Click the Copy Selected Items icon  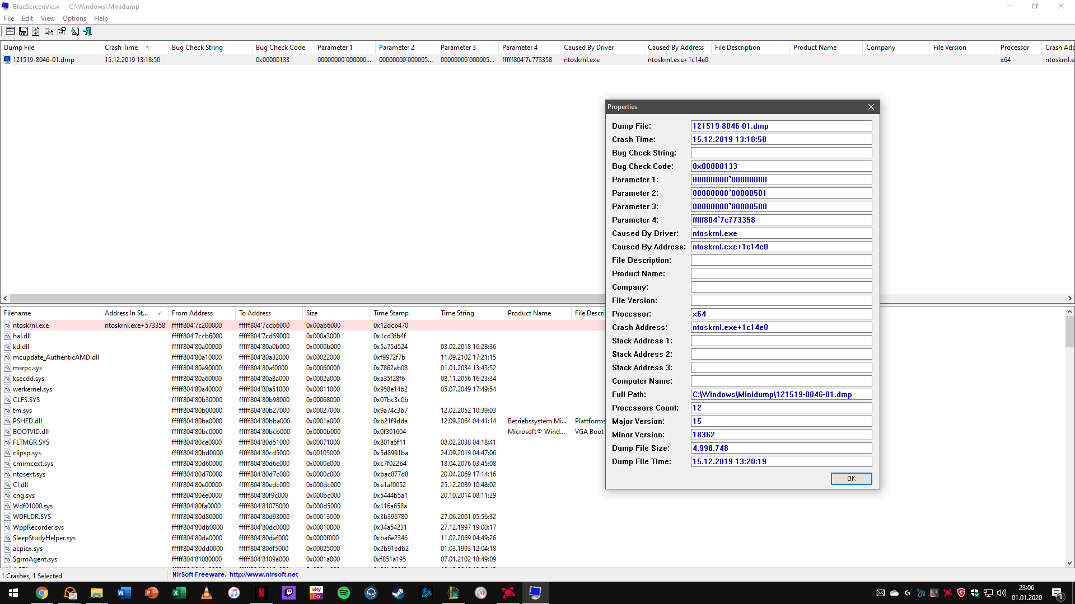tap(49, 31)
